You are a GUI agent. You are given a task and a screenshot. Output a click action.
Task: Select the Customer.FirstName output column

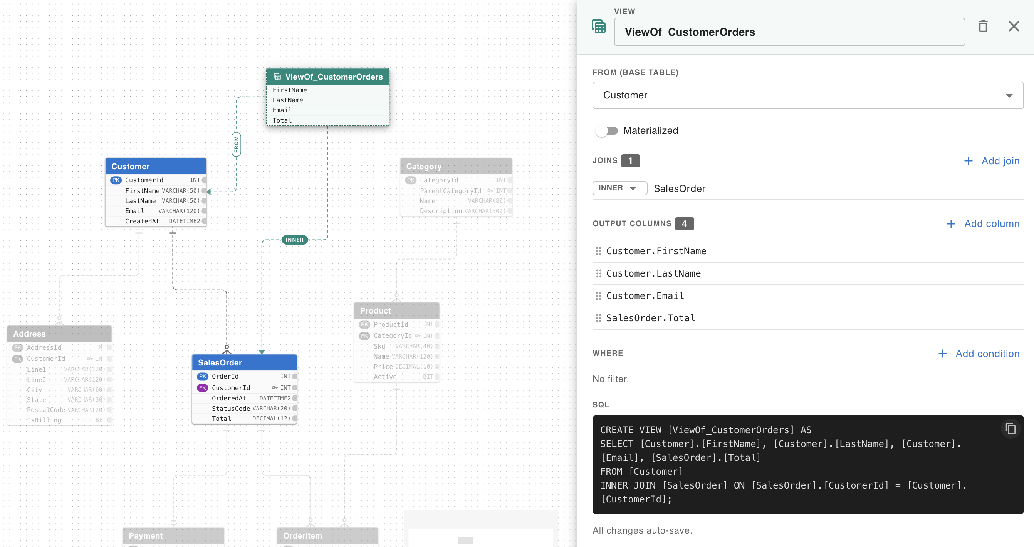point(807,251)
